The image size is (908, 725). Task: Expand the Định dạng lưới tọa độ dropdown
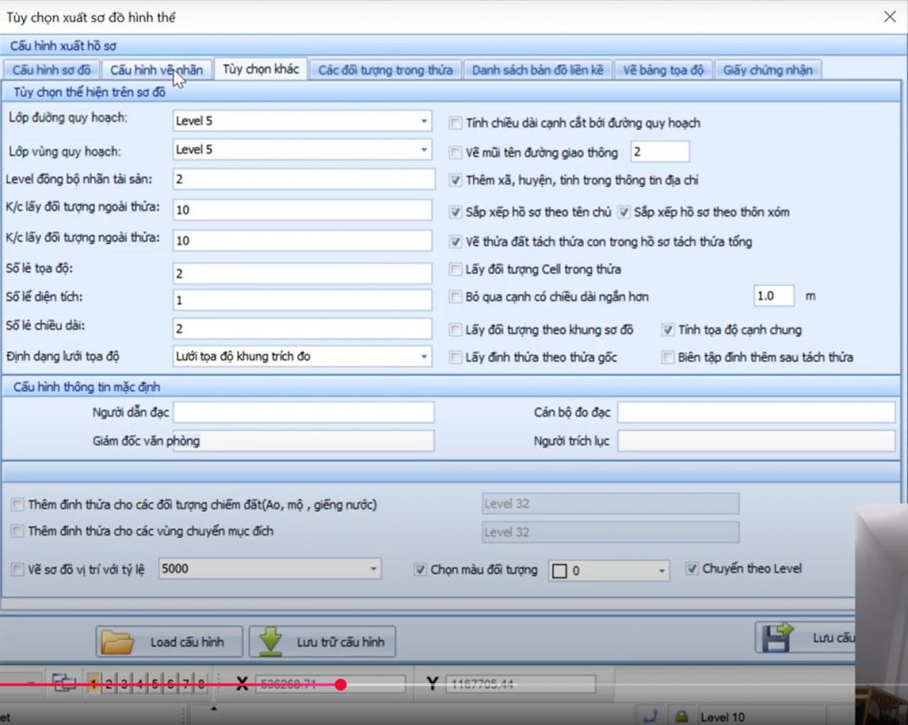[x=424, y=357]
